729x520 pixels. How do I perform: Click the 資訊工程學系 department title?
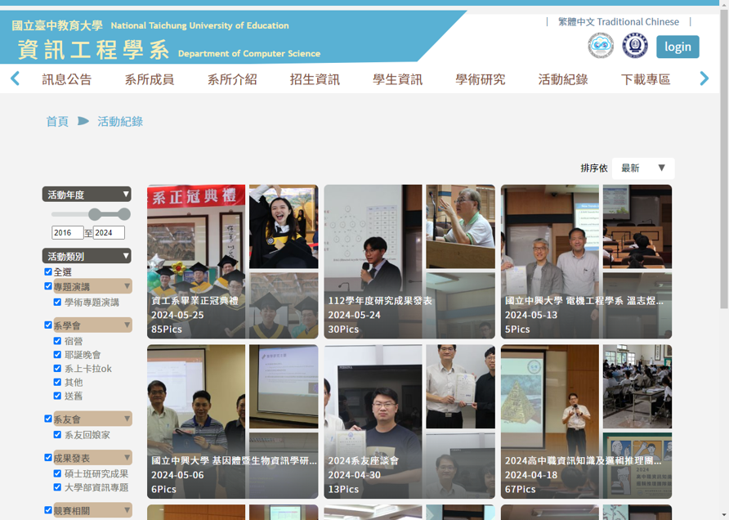[x=93, y=50]
